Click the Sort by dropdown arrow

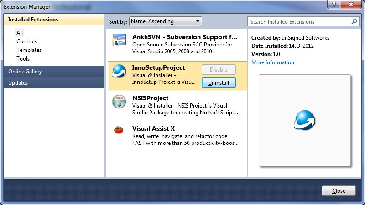198,21
